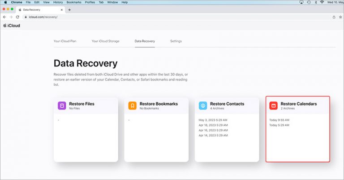Click the red Restore Calendars icon
This screenshot has height=180, width=344.
(274, 105)
